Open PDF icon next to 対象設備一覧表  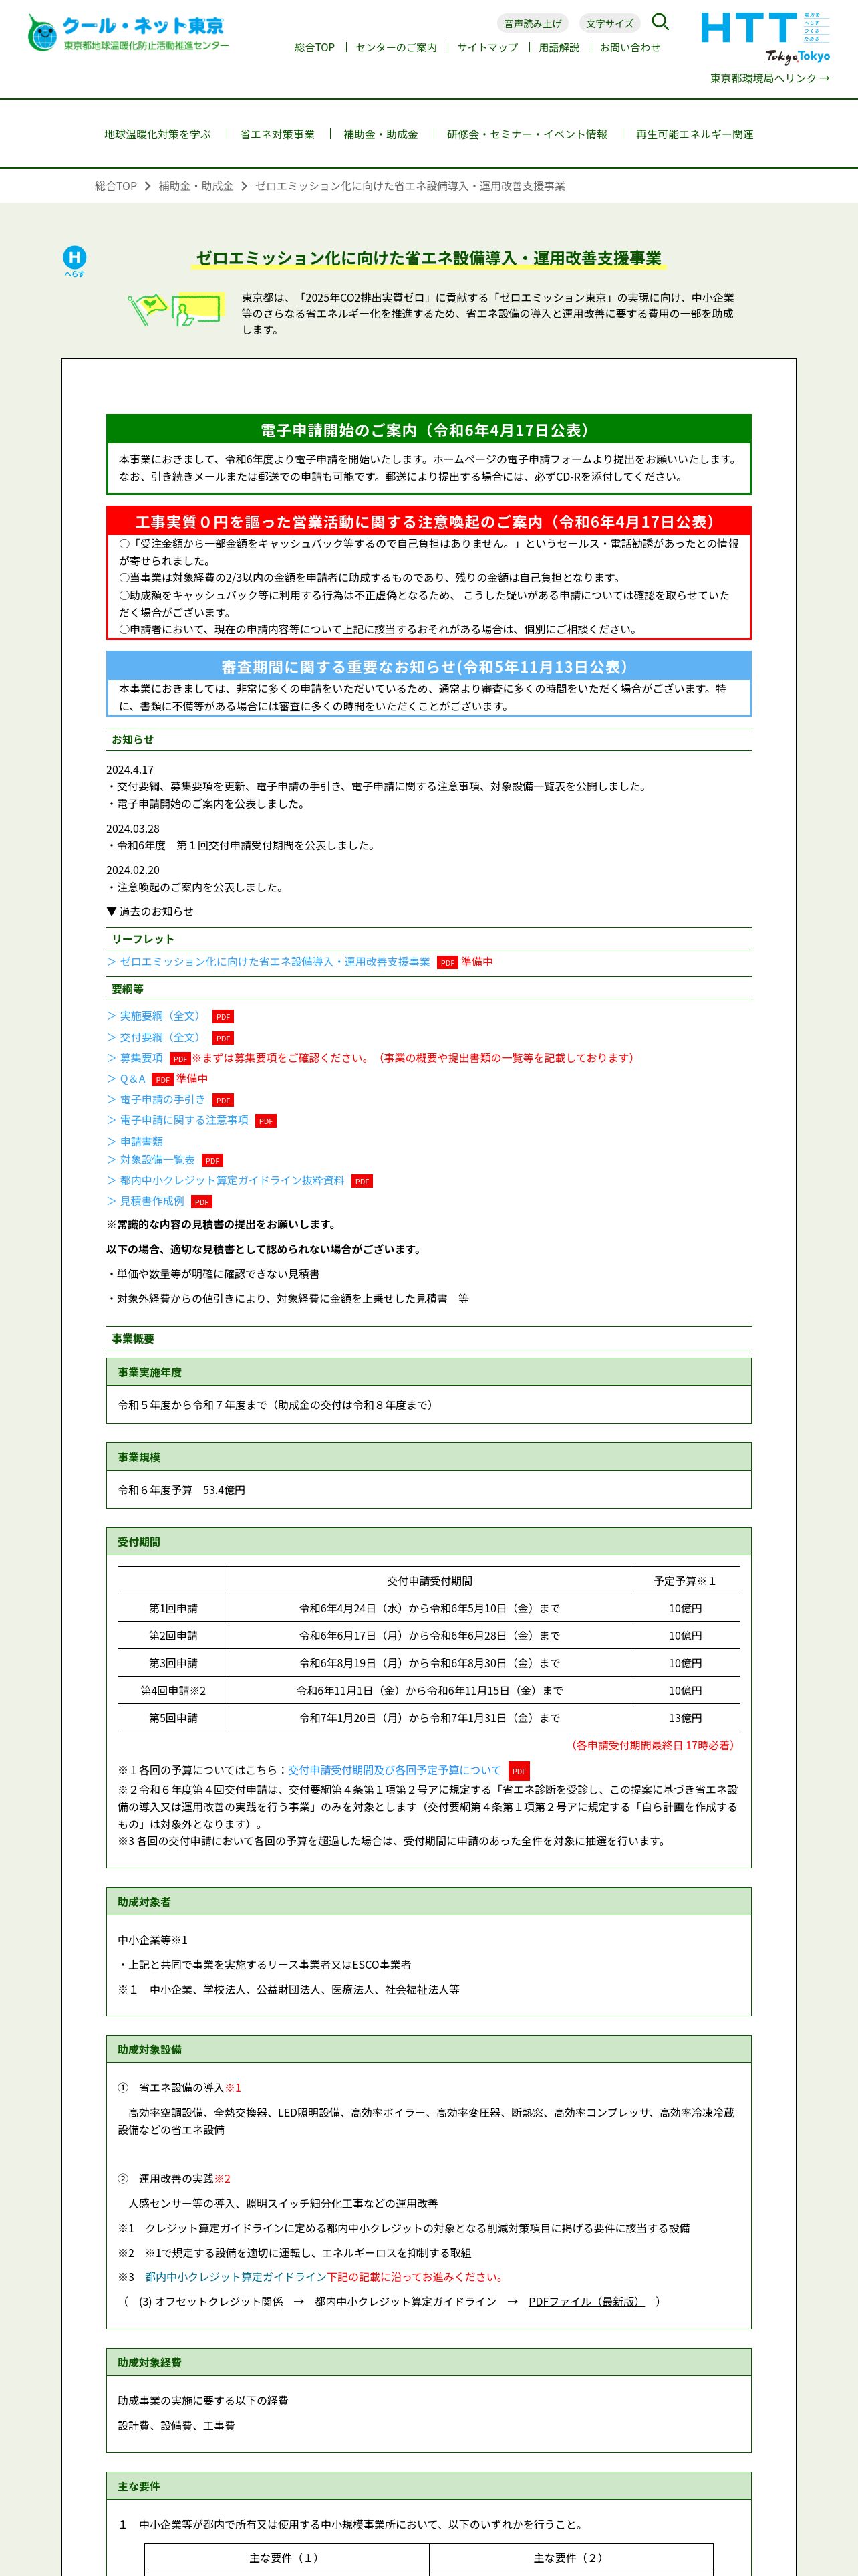point(212,1161)
